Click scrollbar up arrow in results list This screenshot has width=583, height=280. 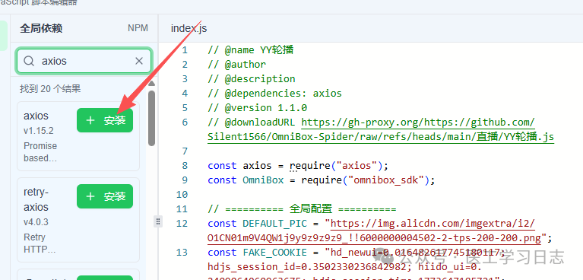[151, 83]
